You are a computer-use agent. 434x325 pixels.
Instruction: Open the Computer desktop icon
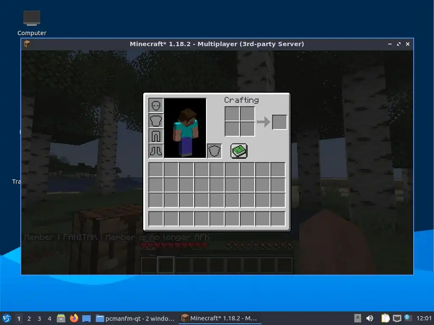pyautogui.click(x=32, y=23)
